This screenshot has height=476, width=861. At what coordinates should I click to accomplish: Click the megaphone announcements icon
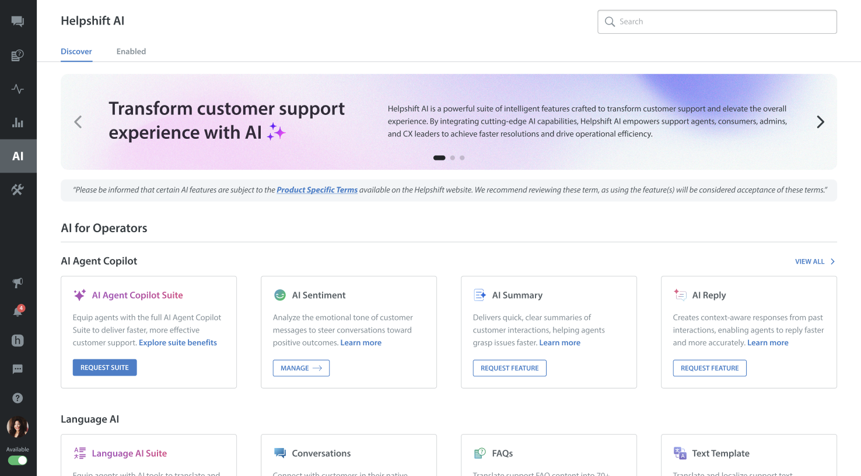tap(17, 283)
